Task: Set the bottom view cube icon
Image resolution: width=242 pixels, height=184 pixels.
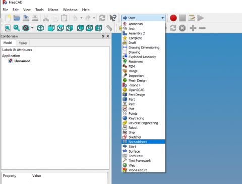Action: click(89, 28)
